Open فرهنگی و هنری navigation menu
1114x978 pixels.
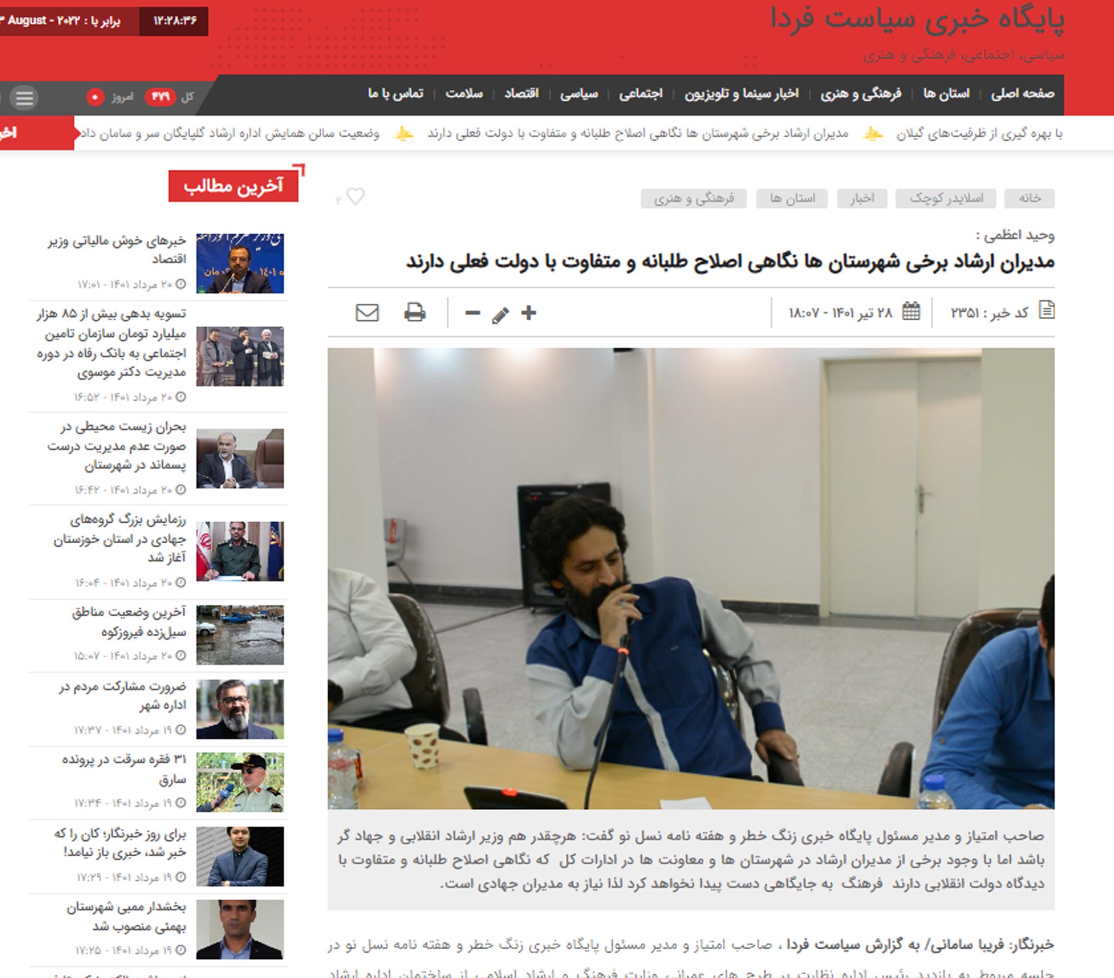click(861, 94)
